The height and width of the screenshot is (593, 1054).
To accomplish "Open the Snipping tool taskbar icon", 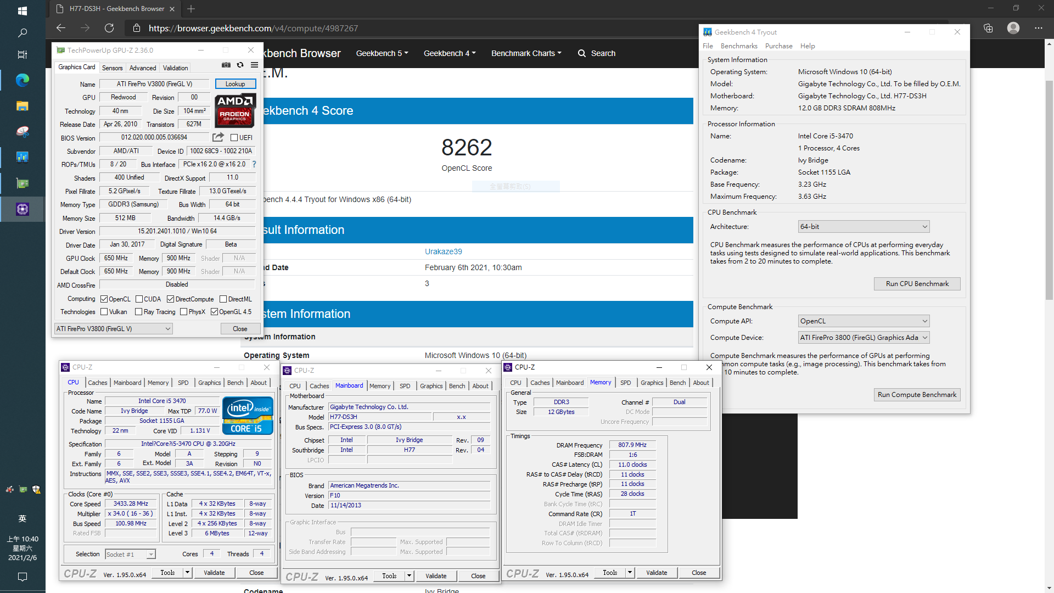I will [x=23, y=132].
